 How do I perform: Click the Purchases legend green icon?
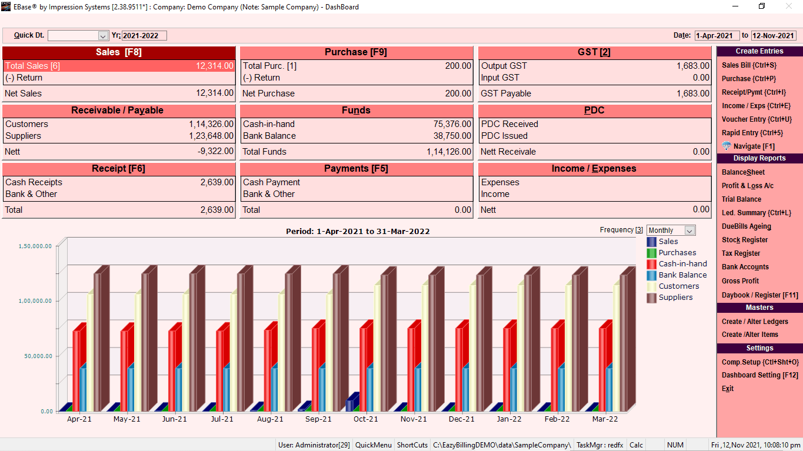(651, 253)
